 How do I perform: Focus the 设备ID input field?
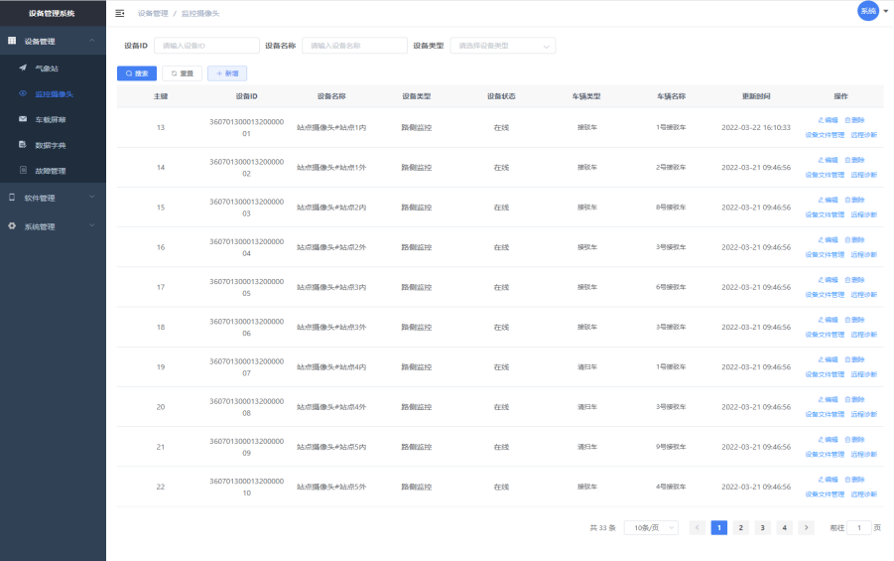[x=206, y=45]
